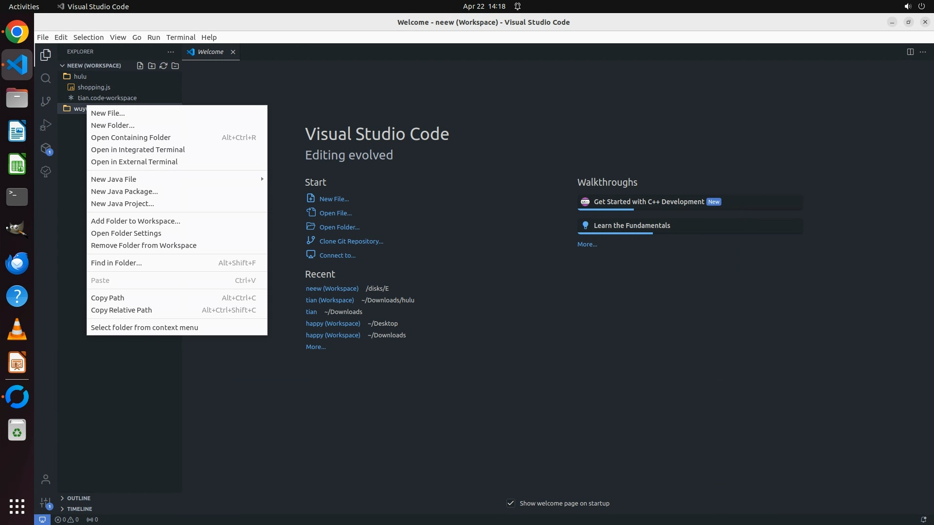Select shopping.js in the Explorer tree
Screen dimensions: 934x525
pos(94,87)
